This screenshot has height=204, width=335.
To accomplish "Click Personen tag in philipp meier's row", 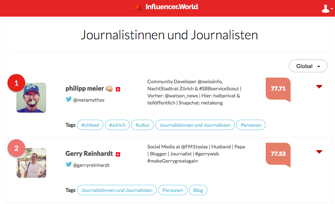I will tap(251, 125).
